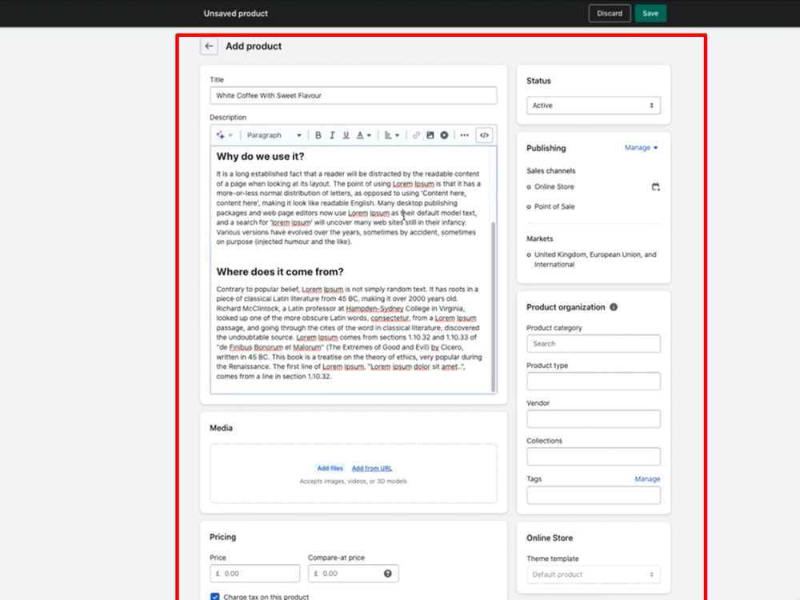Screen dimensions: 800x600
Task: Click the Save button
Action: pyautogui.click(x=650, y=14)
